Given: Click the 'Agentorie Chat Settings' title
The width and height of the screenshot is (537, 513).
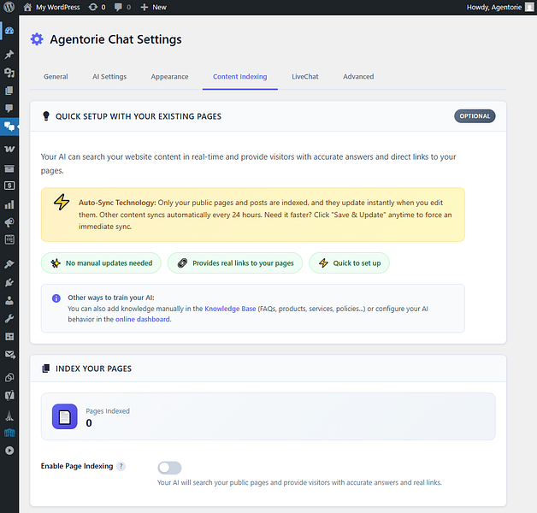Looking at the screenshot, I should pyautogui.click(x=115, y=39).
